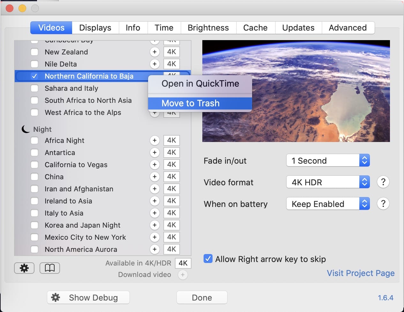Screen dimensions: 404x312
Task: Uncheck Northern California to Baja checkbox
Action: click(34, 76)
